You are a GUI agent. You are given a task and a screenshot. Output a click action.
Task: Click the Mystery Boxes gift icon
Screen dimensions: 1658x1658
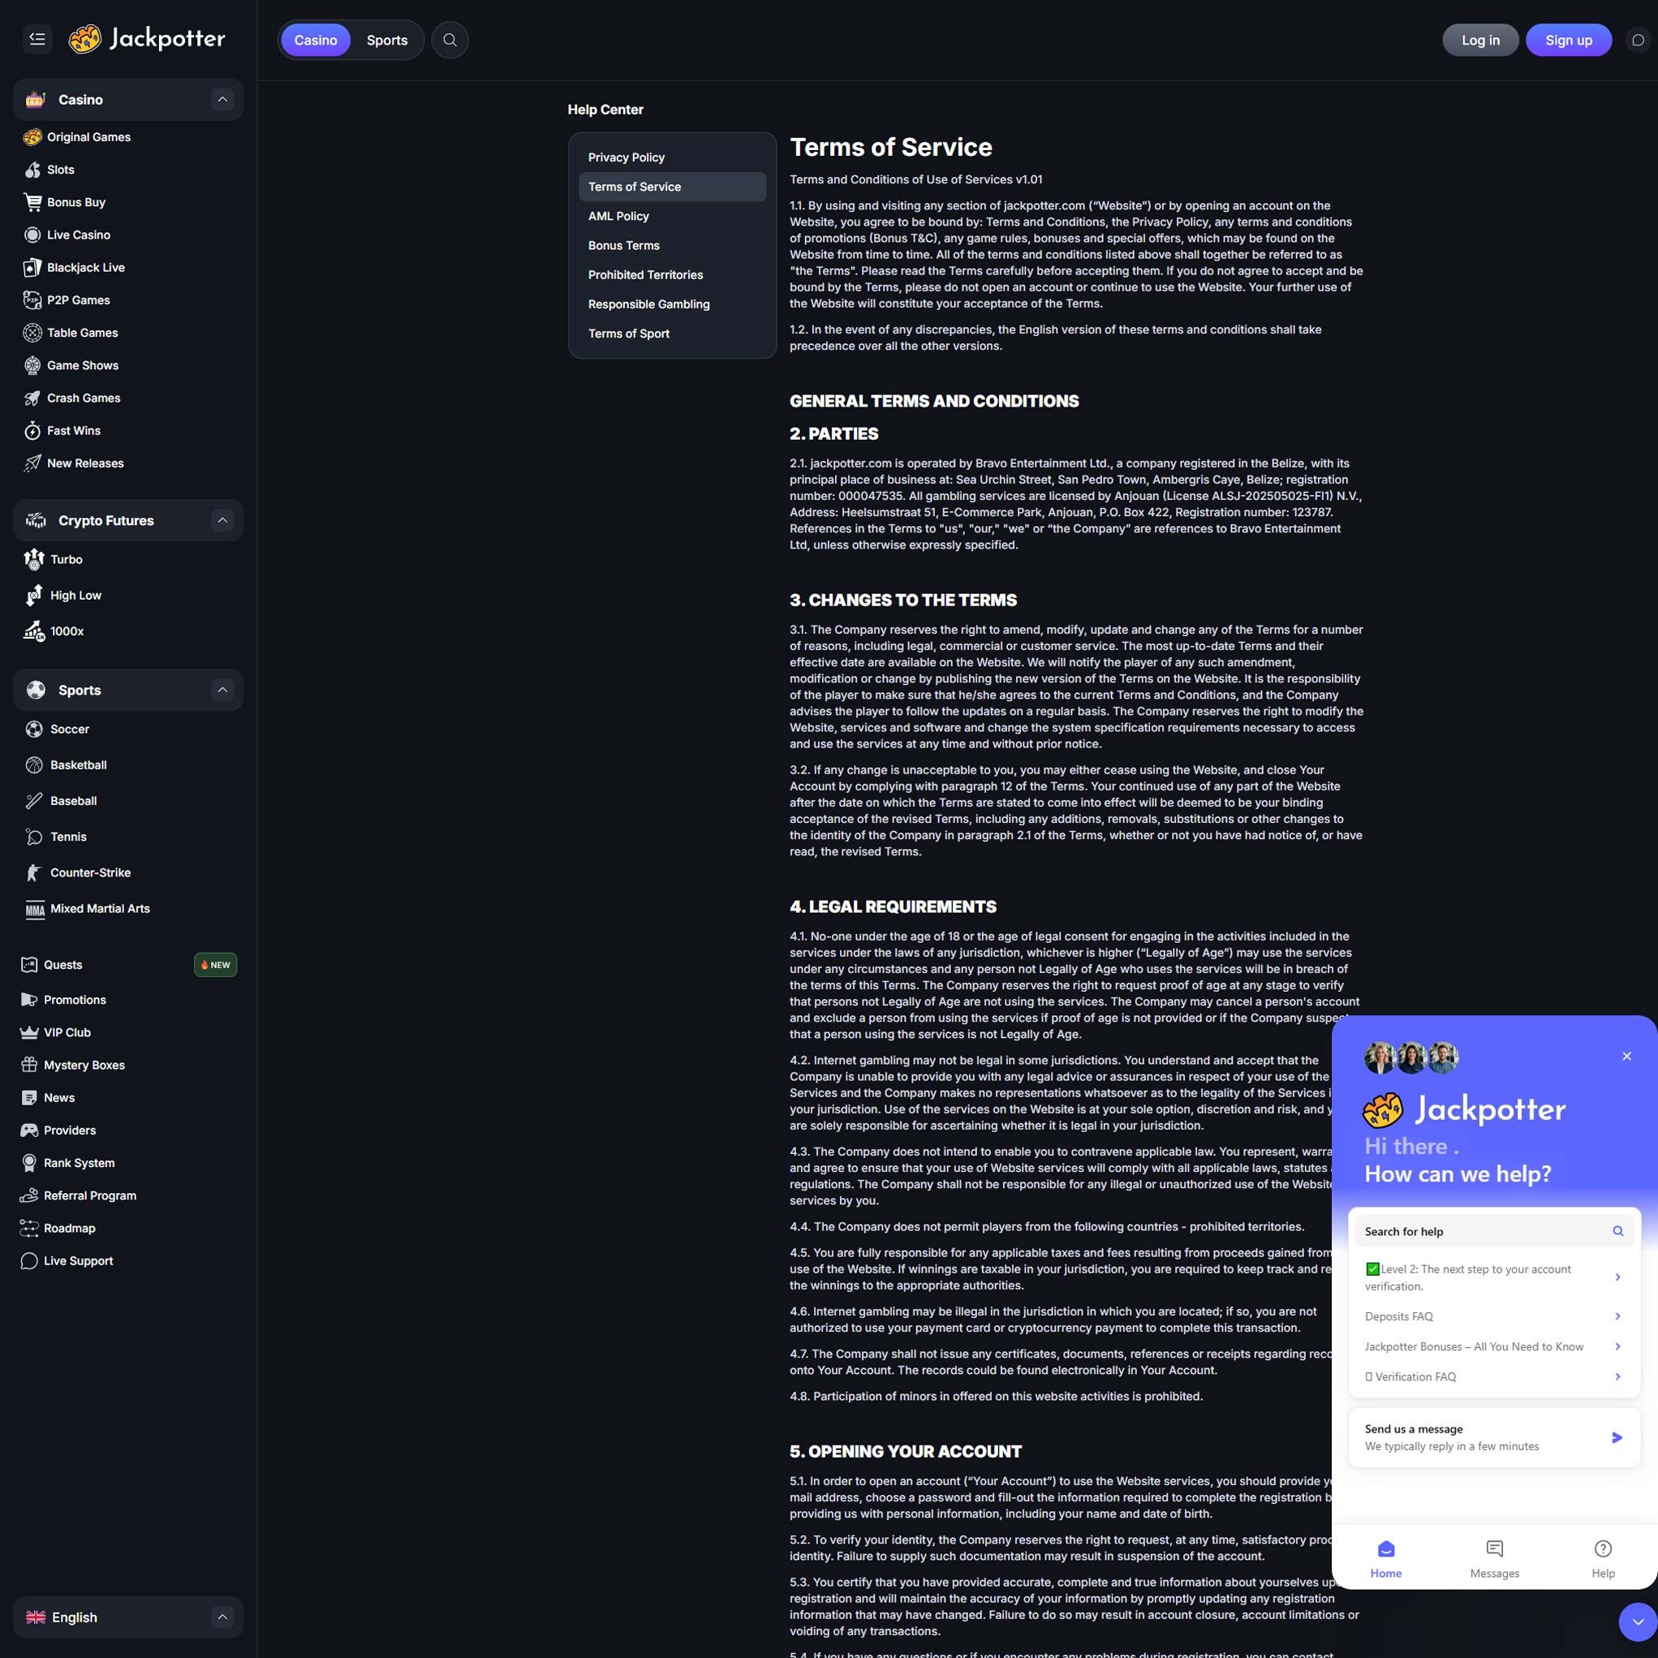pyautogui.click(x=29, y=1065)
